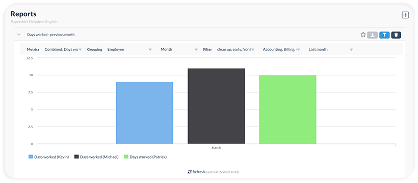Click the 7.5 y-axis value
This screenshot has width=418, height=183.
(30, 93)
